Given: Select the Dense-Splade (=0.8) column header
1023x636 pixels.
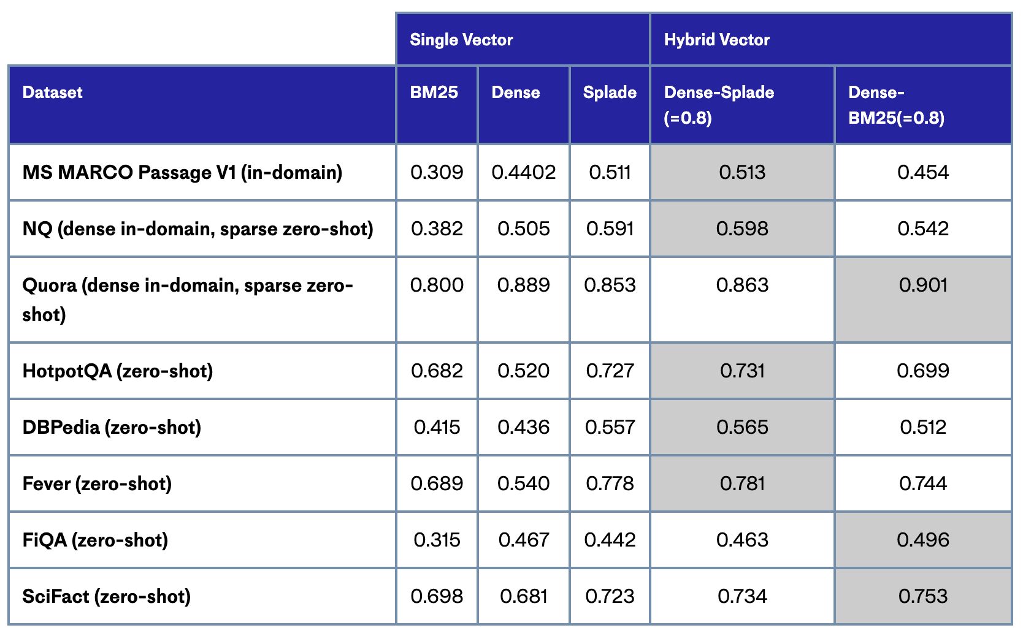Looking at the screenshot, I should (x=719, y=105).
